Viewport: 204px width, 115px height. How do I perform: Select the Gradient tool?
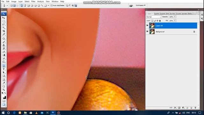coord(4,55)
